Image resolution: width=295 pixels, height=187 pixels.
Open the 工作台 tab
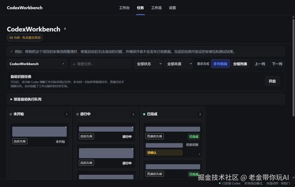[x=124, y=8]
